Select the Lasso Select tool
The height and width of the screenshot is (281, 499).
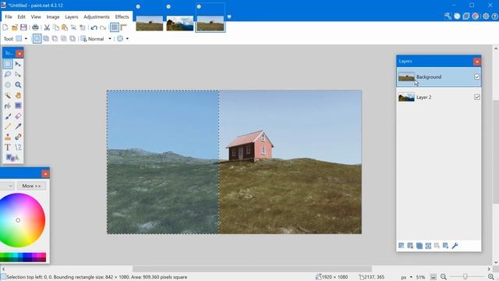click(x=8, y=75)
